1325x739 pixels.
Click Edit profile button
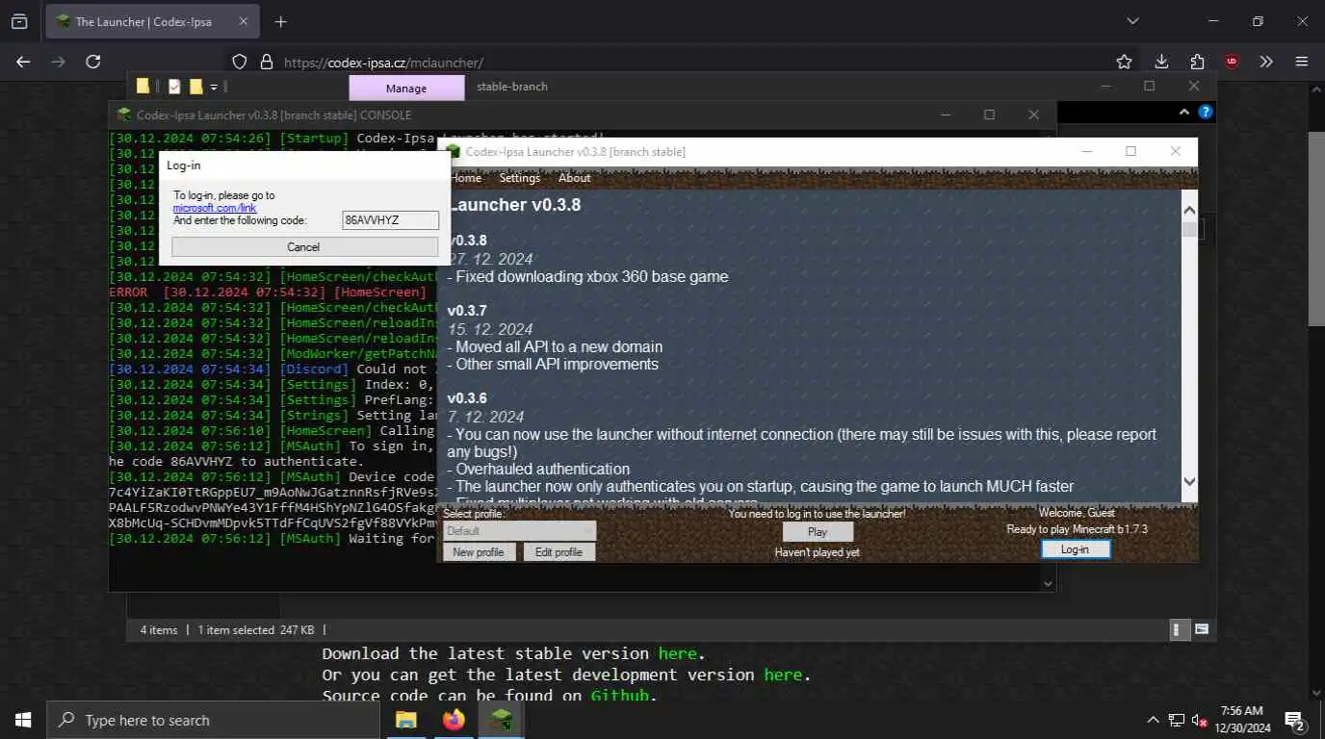(559, 552)
